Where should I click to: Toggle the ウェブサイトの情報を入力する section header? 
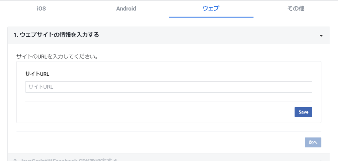coord(169,35)
